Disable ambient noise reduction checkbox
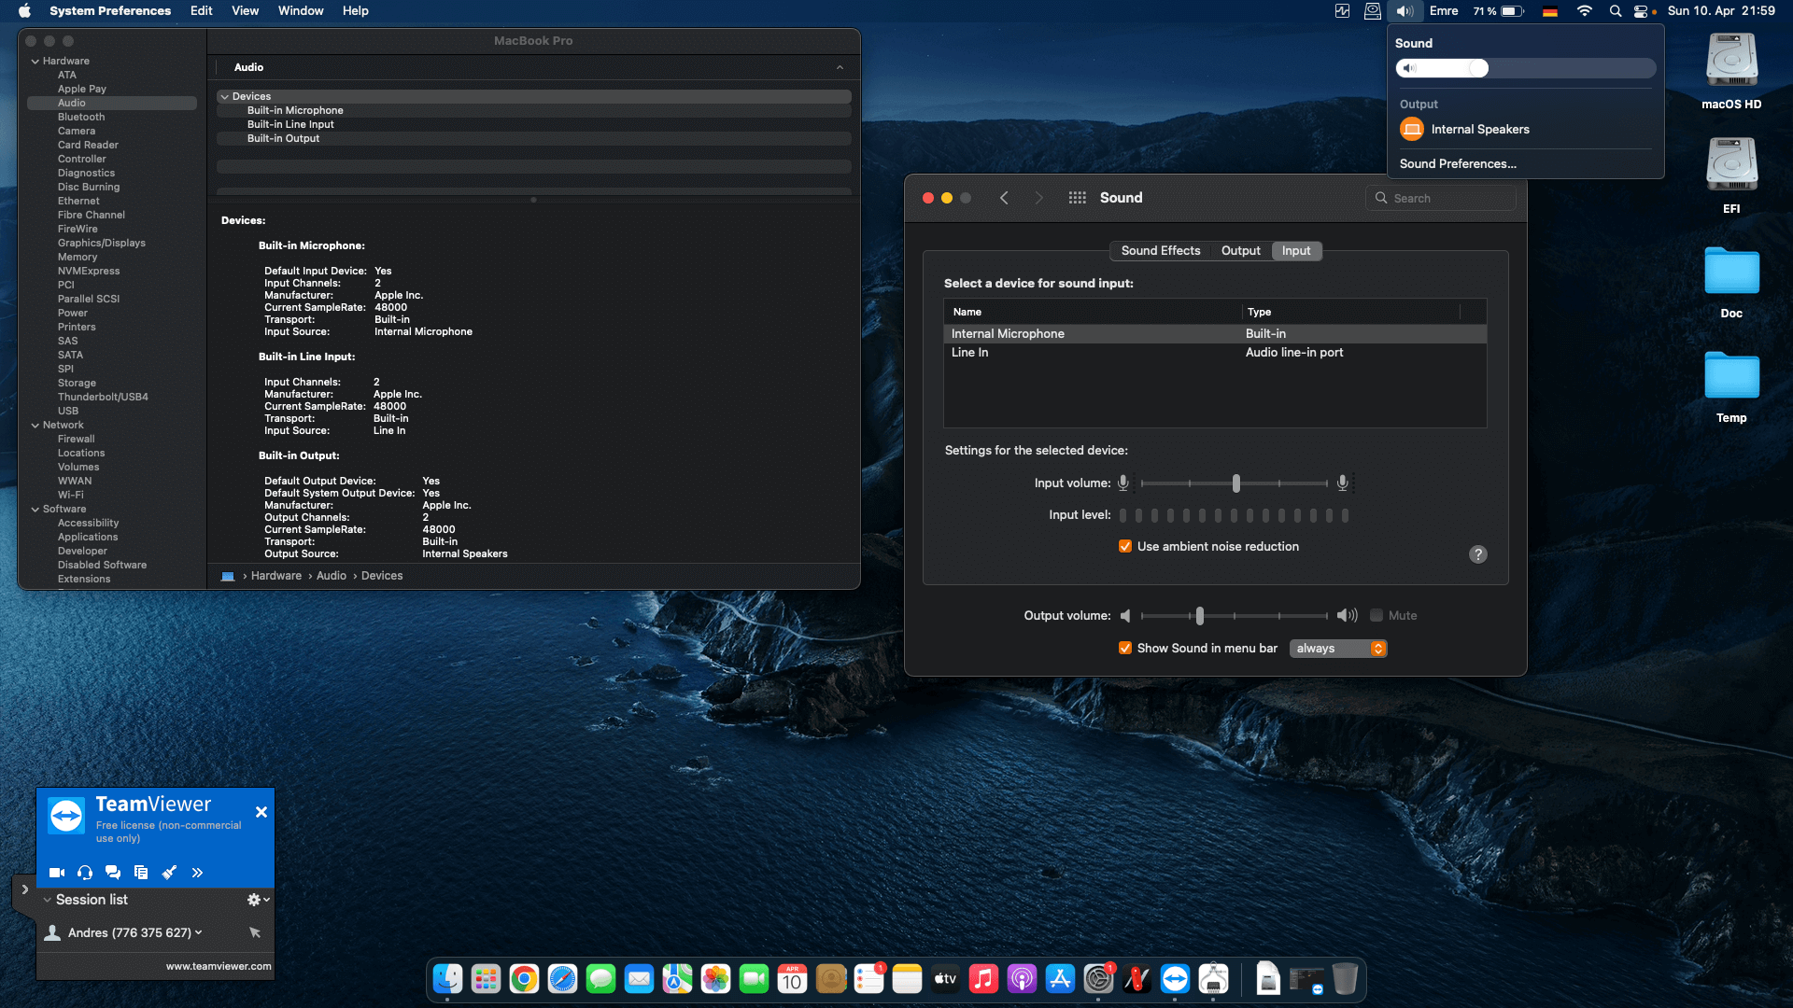Image resolution: width=1793 pixels, height=1008 pixels. tap(1125, 547)
